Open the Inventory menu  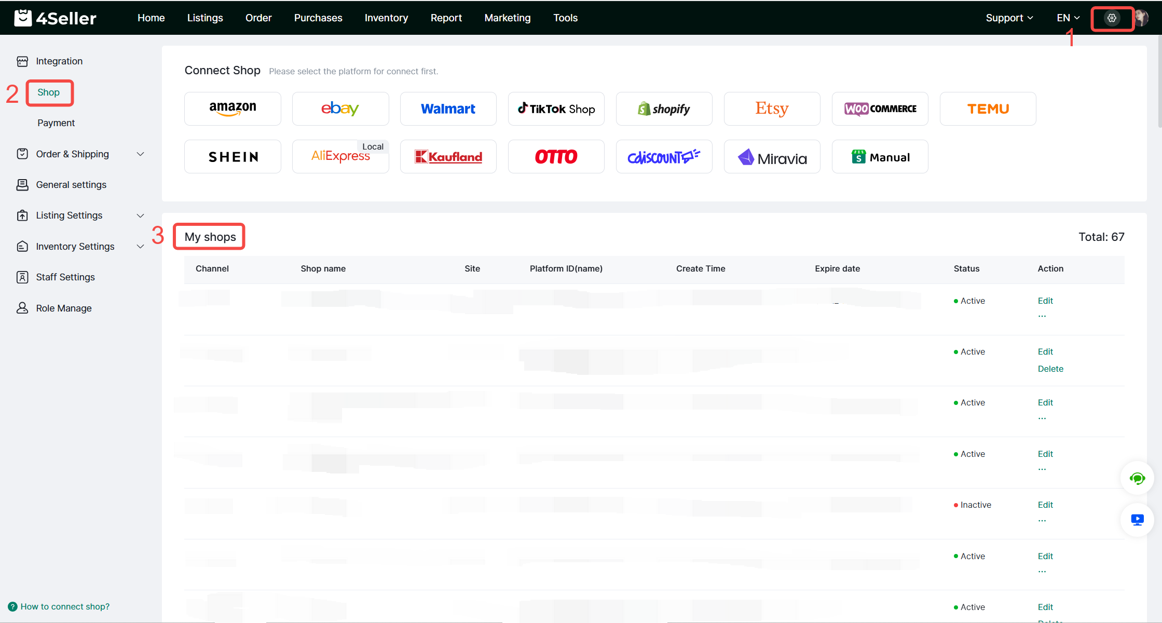click(x=386, y=18)
